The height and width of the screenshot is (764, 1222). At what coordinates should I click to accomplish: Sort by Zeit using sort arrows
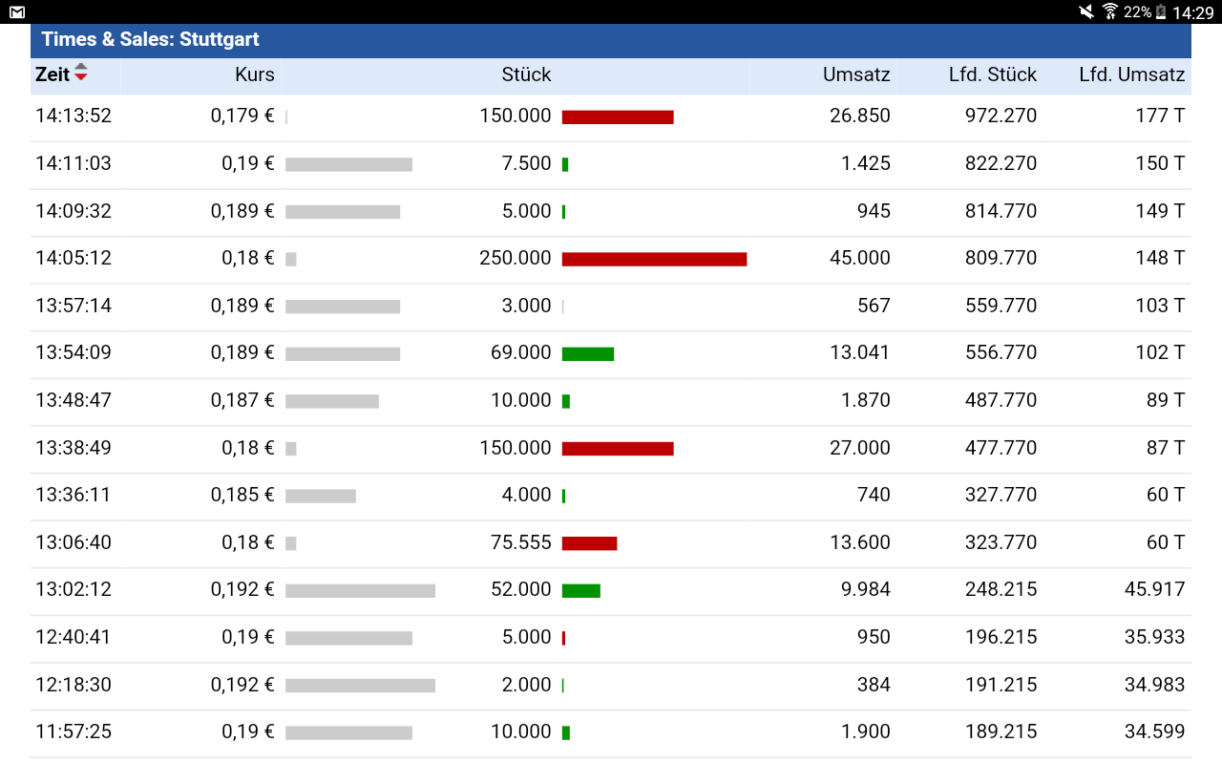(81, 73)
